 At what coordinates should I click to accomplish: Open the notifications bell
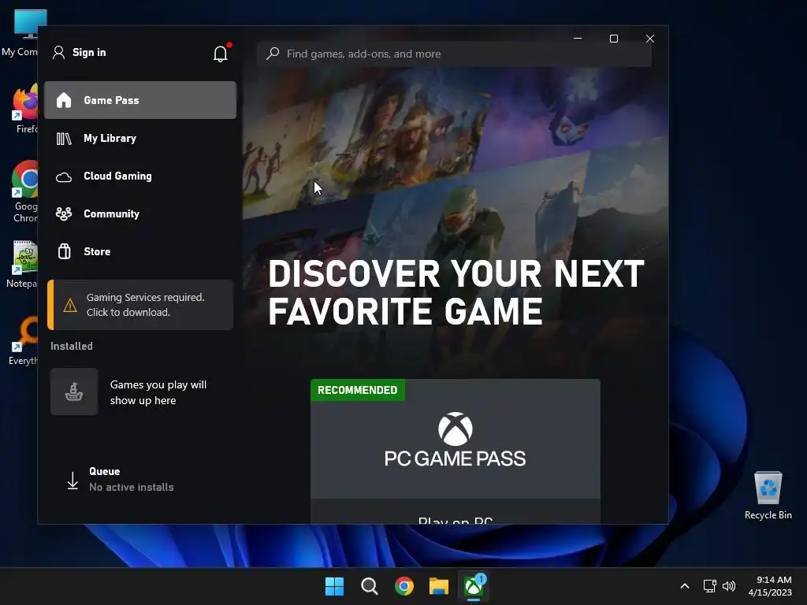coord(221,53)
